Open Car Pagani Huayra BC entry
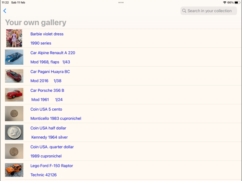This screenshot has height=181, width=242. tap(123, 76)
